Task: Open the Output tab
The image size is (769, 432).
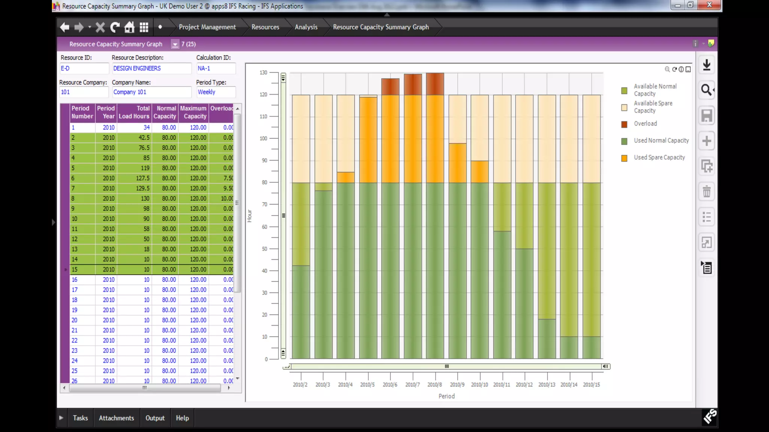Action: pos(155,418)
